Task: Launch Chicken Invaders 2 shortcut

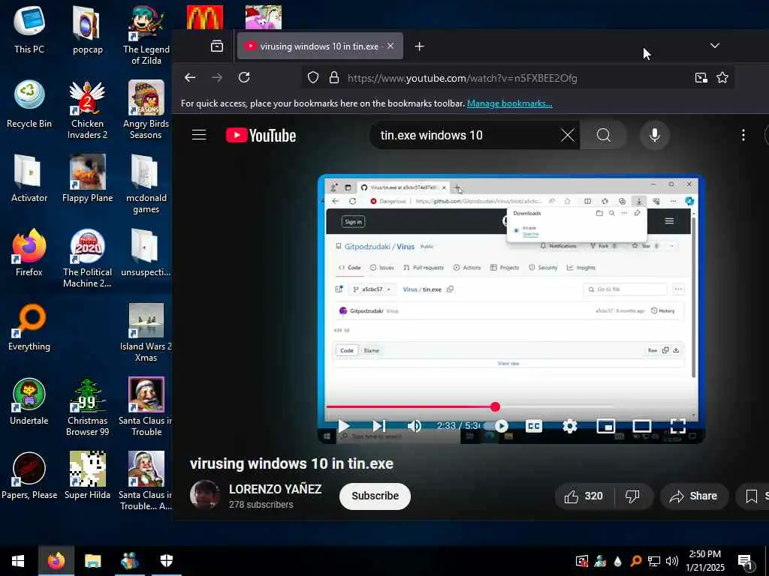Action: click(x=87, y=109)
